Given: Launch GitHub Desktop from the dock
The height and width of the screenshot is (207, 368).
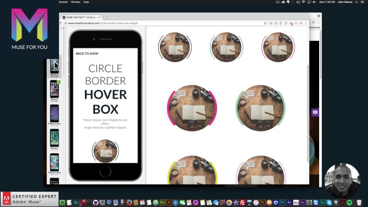Looking at the screenshot, I should pos(95,203).
